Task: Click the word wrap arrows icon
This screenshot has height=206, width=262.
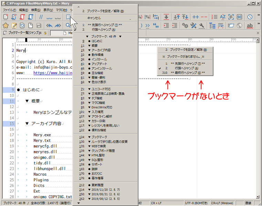Action: [221, 25]
